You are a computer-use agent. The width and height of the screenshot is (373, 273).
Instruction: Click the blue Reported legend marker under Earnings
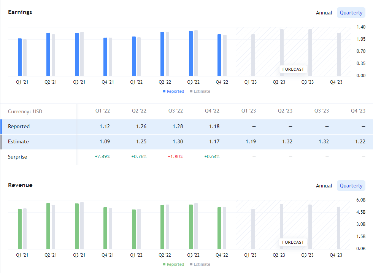165,91
